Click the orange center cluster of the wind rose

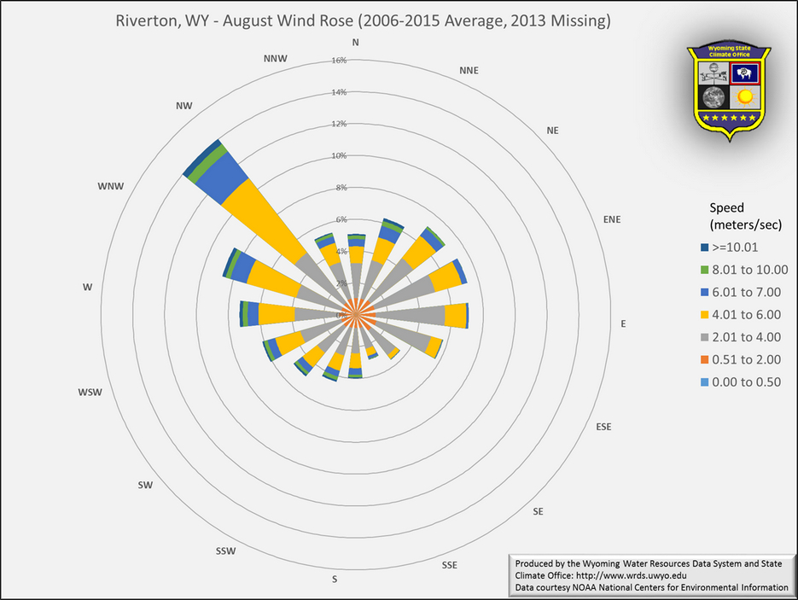pos(356,315)
